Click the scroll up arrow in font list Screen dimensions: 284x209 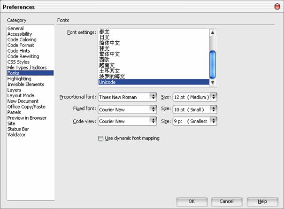point(213,32)
